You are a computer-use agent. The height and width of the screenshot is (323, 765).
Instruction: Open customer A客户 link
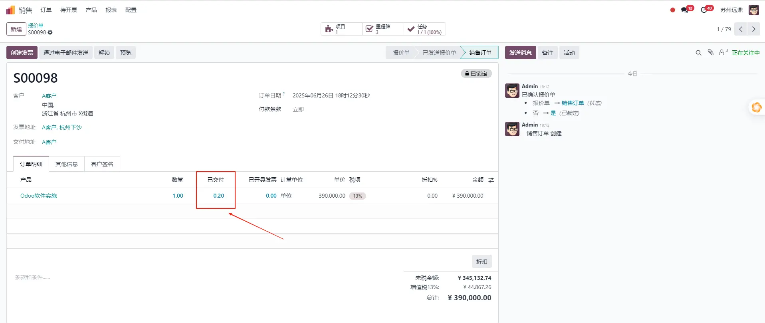click(x=49, y=96)
